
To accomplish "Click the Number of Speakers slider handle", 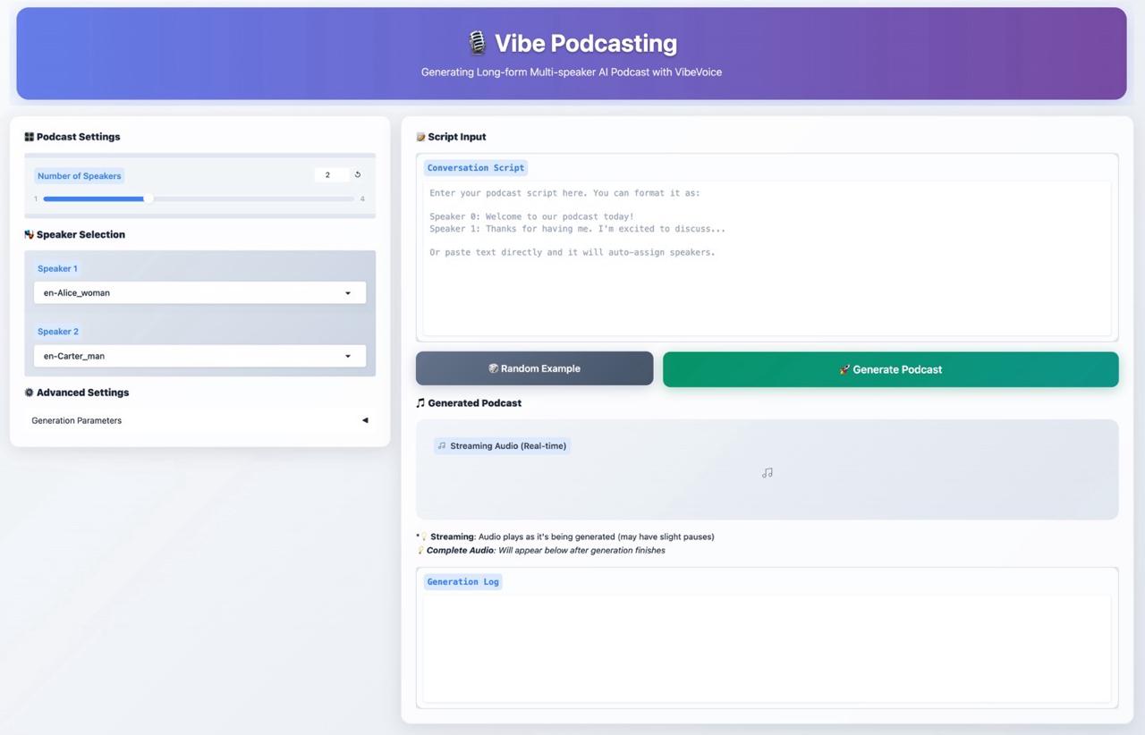I will 148,199.
